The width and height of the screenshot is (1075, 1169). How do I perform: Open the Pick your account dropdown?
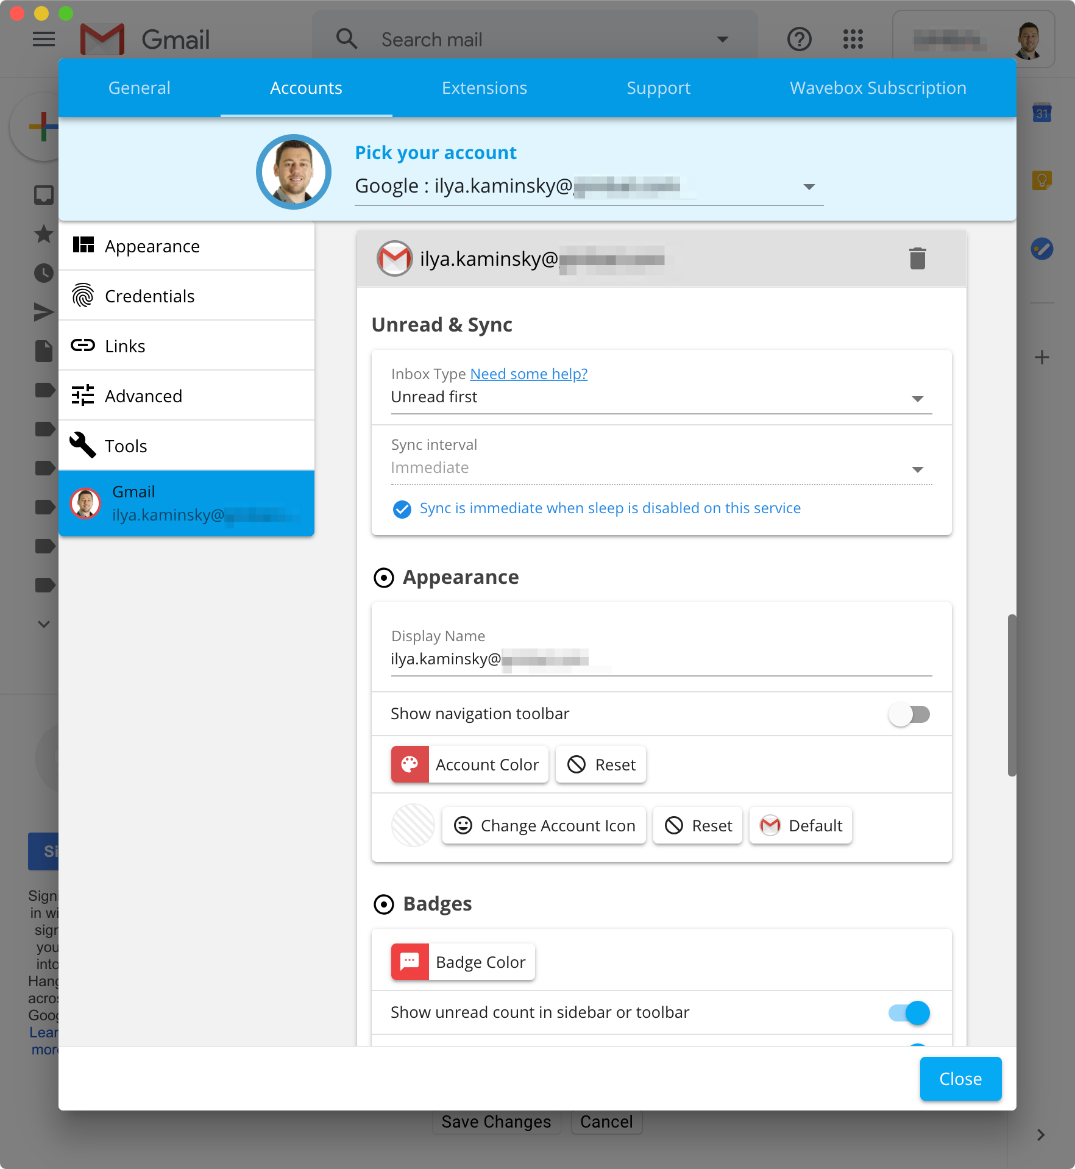coord(809,186)
